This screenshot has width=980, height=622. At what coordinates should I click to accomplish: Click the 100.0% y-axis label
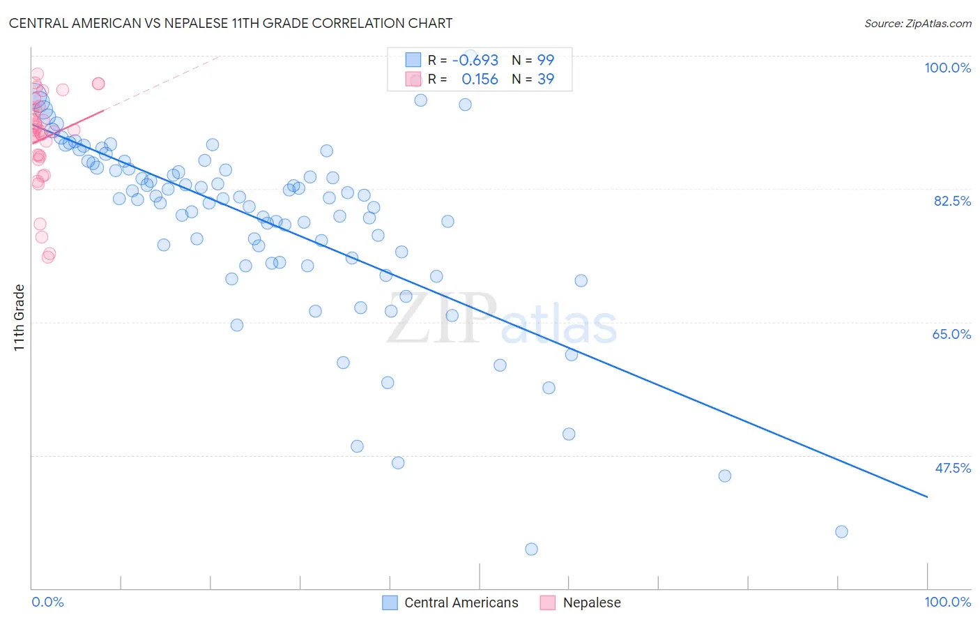tap(948, 68)
